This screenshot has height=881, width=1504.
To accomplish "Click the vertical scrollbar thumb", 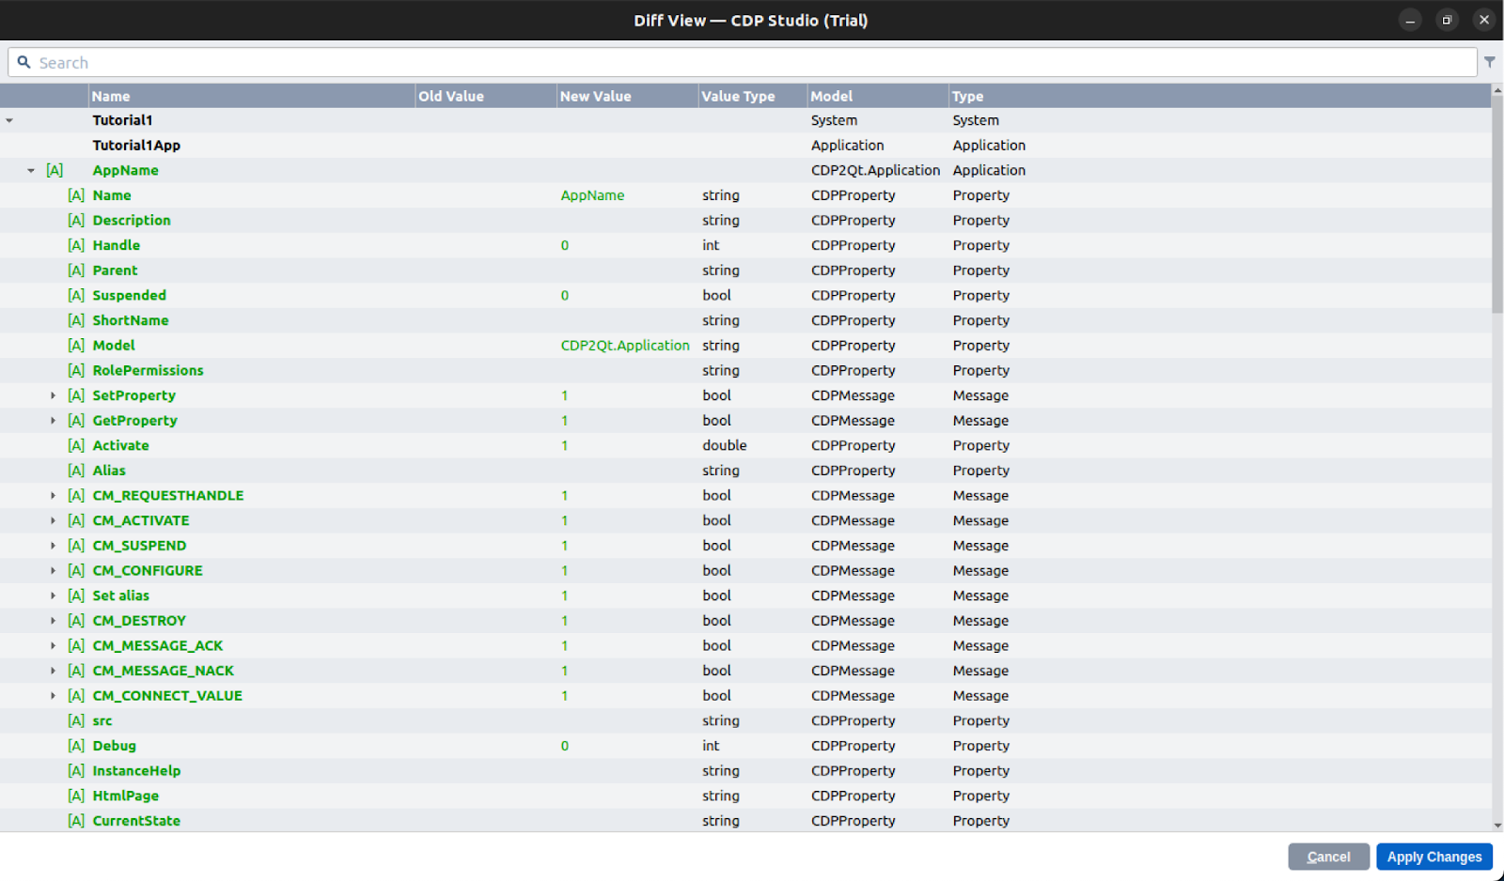I will tap(1497, 204).
